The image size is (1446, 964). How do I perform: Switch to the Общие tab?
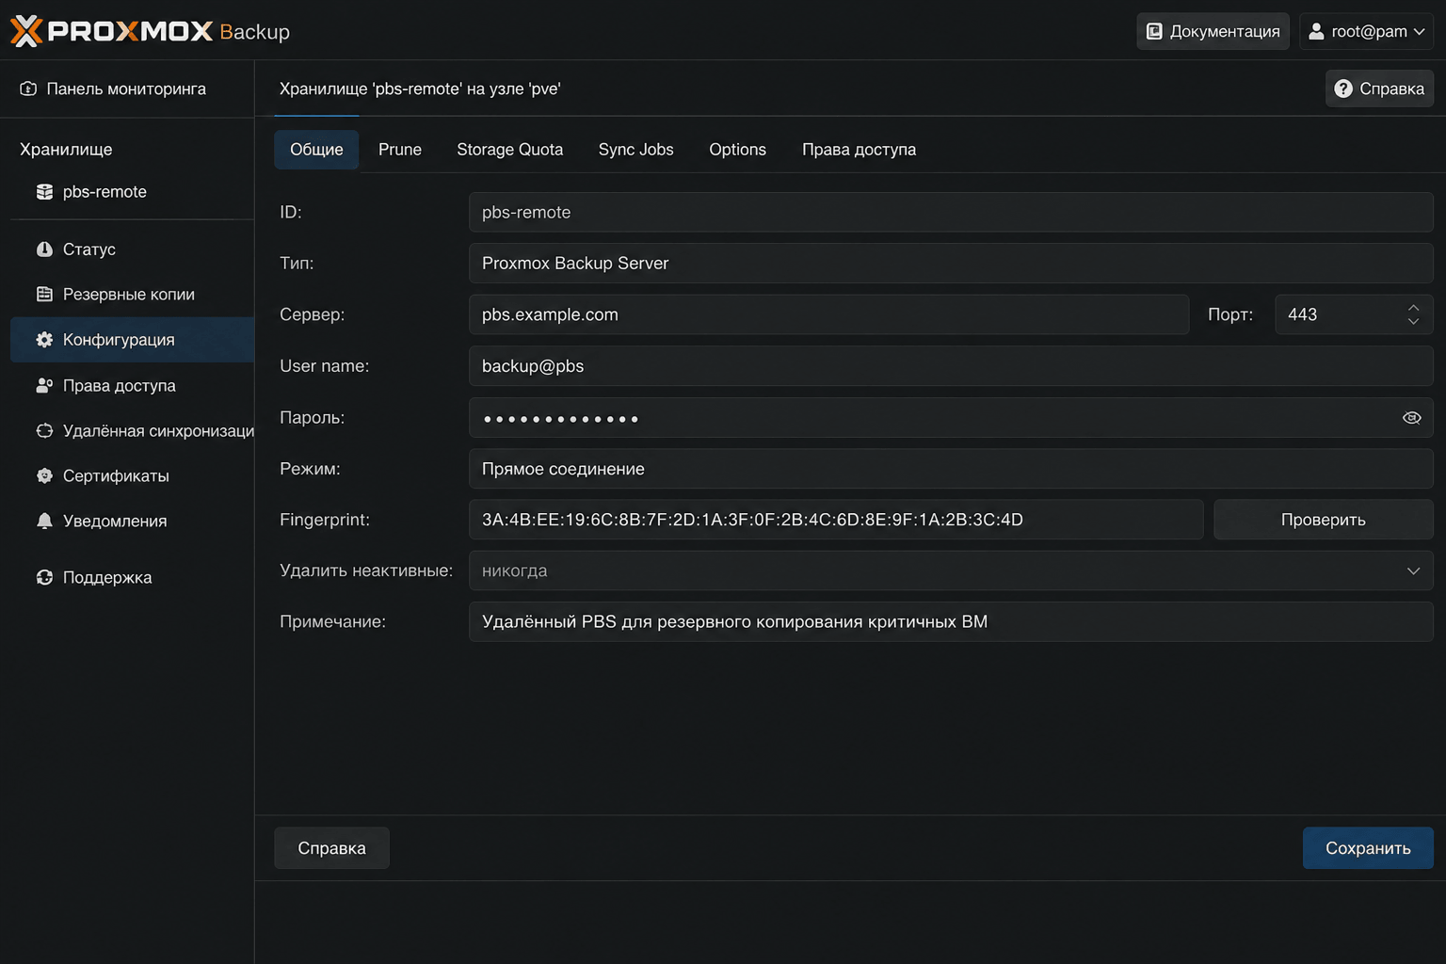pyautogui.click(x=316, y=150)
